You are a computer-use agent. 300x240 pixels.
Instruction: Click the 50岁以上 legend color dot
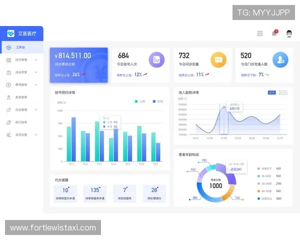pos(258,198)
